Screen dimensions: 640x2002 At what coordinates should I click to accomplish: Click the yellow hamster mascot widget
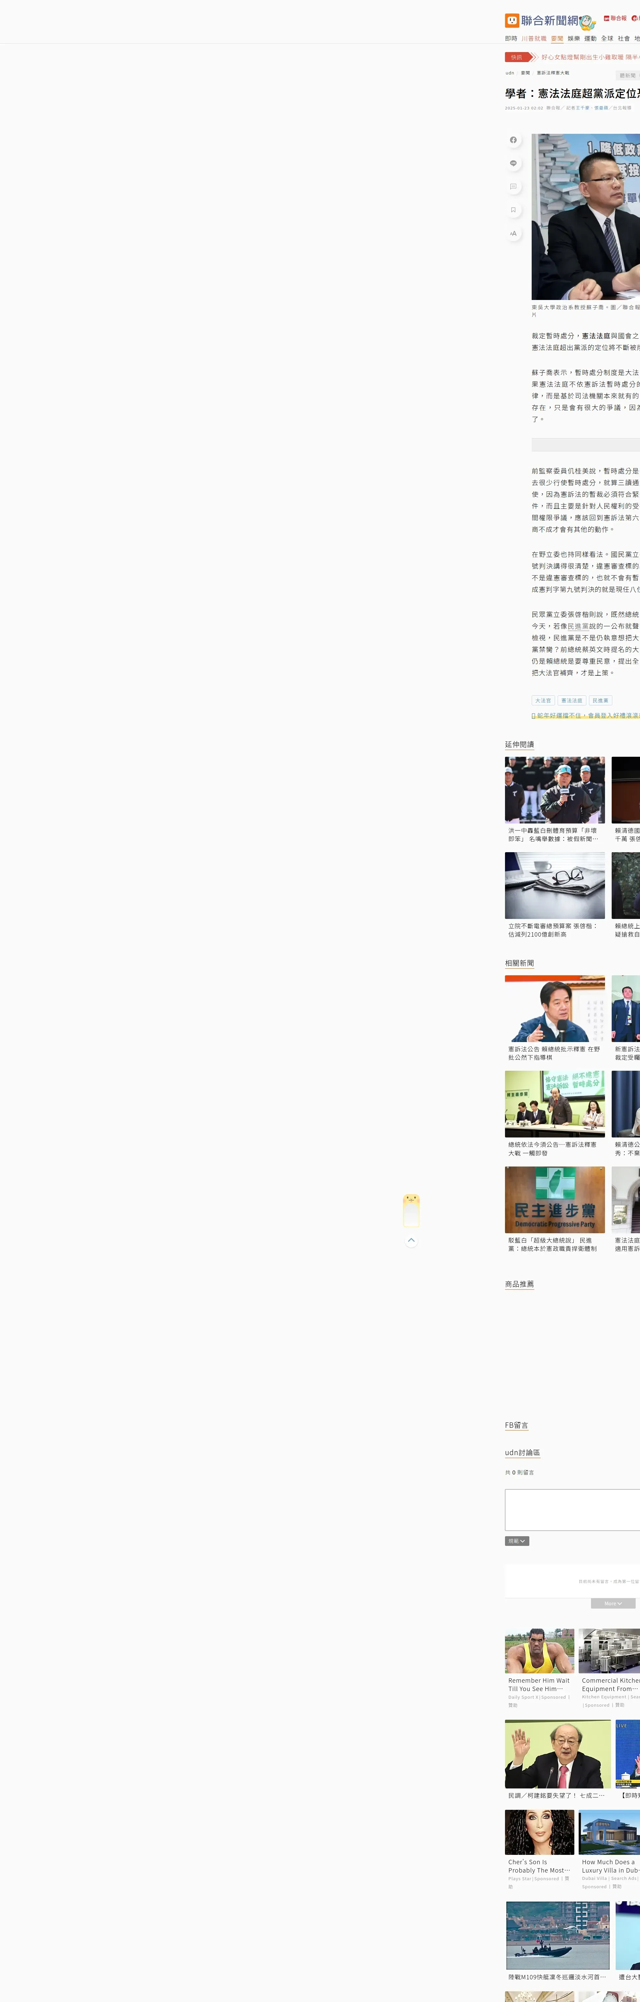coord(411,1210)
